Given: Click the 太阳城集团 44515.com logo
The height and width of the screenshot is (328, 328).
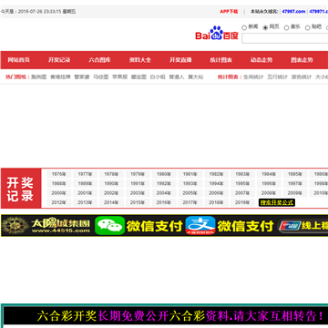Looking at the screenshot, I should click(46, 226).
